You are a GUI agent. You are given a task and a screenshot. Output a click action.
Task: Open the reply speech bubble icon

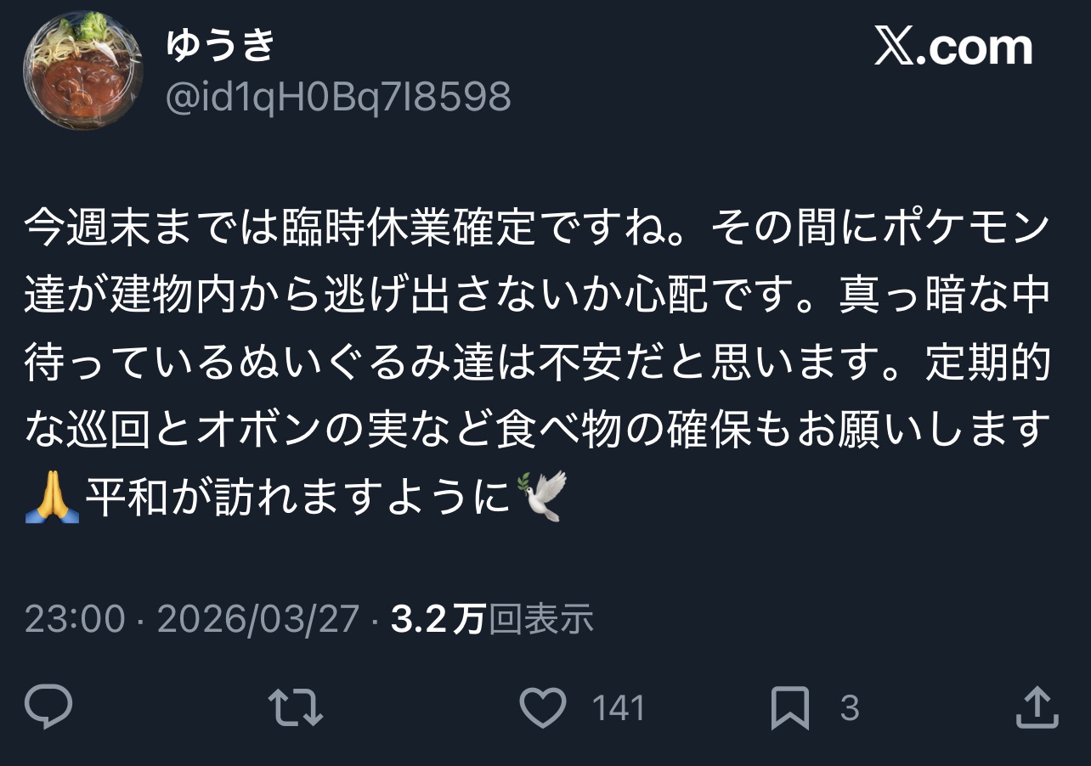[x=48, y=707]
